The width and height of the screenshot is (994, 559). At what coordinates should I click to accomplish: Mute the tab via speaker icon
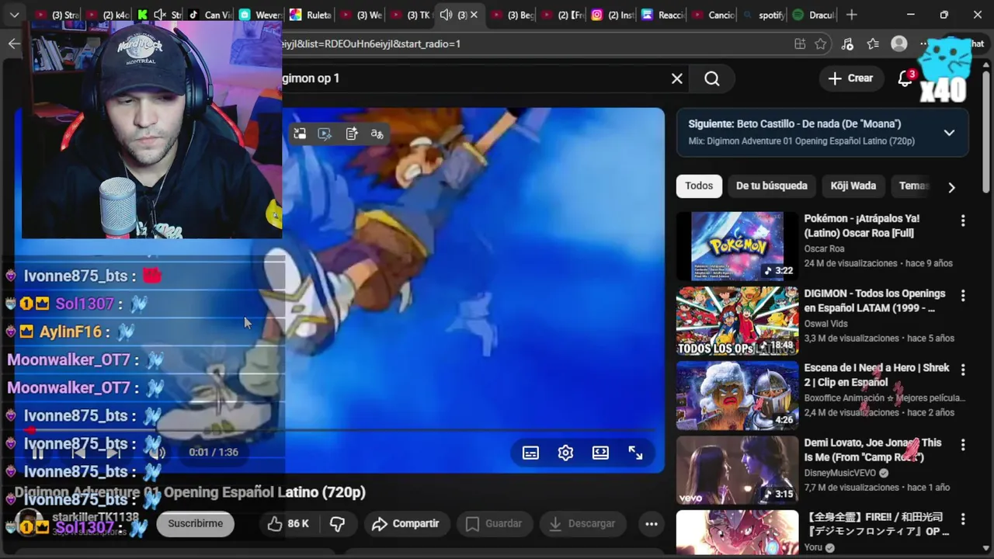446,15
